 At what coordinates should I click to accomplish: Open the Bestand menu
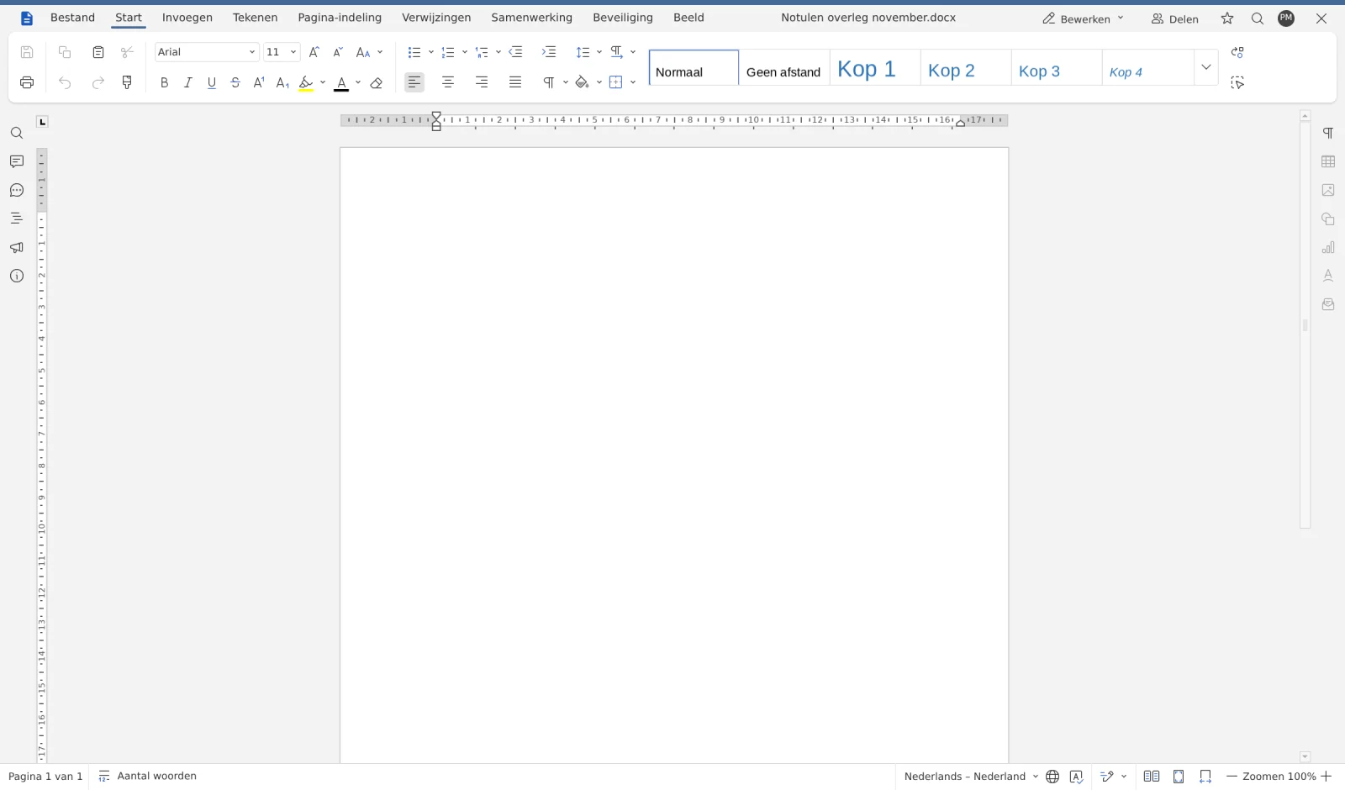click(72, 18)
